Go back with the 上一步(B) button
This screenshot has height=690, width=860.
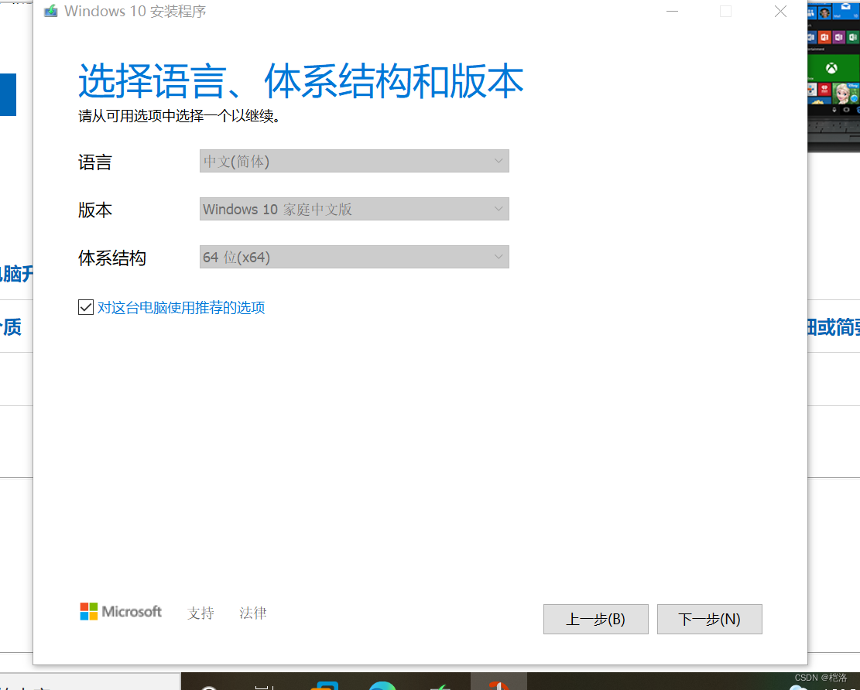point(595,620)
